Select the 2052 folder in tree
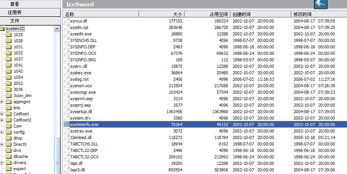 [18, 83]
